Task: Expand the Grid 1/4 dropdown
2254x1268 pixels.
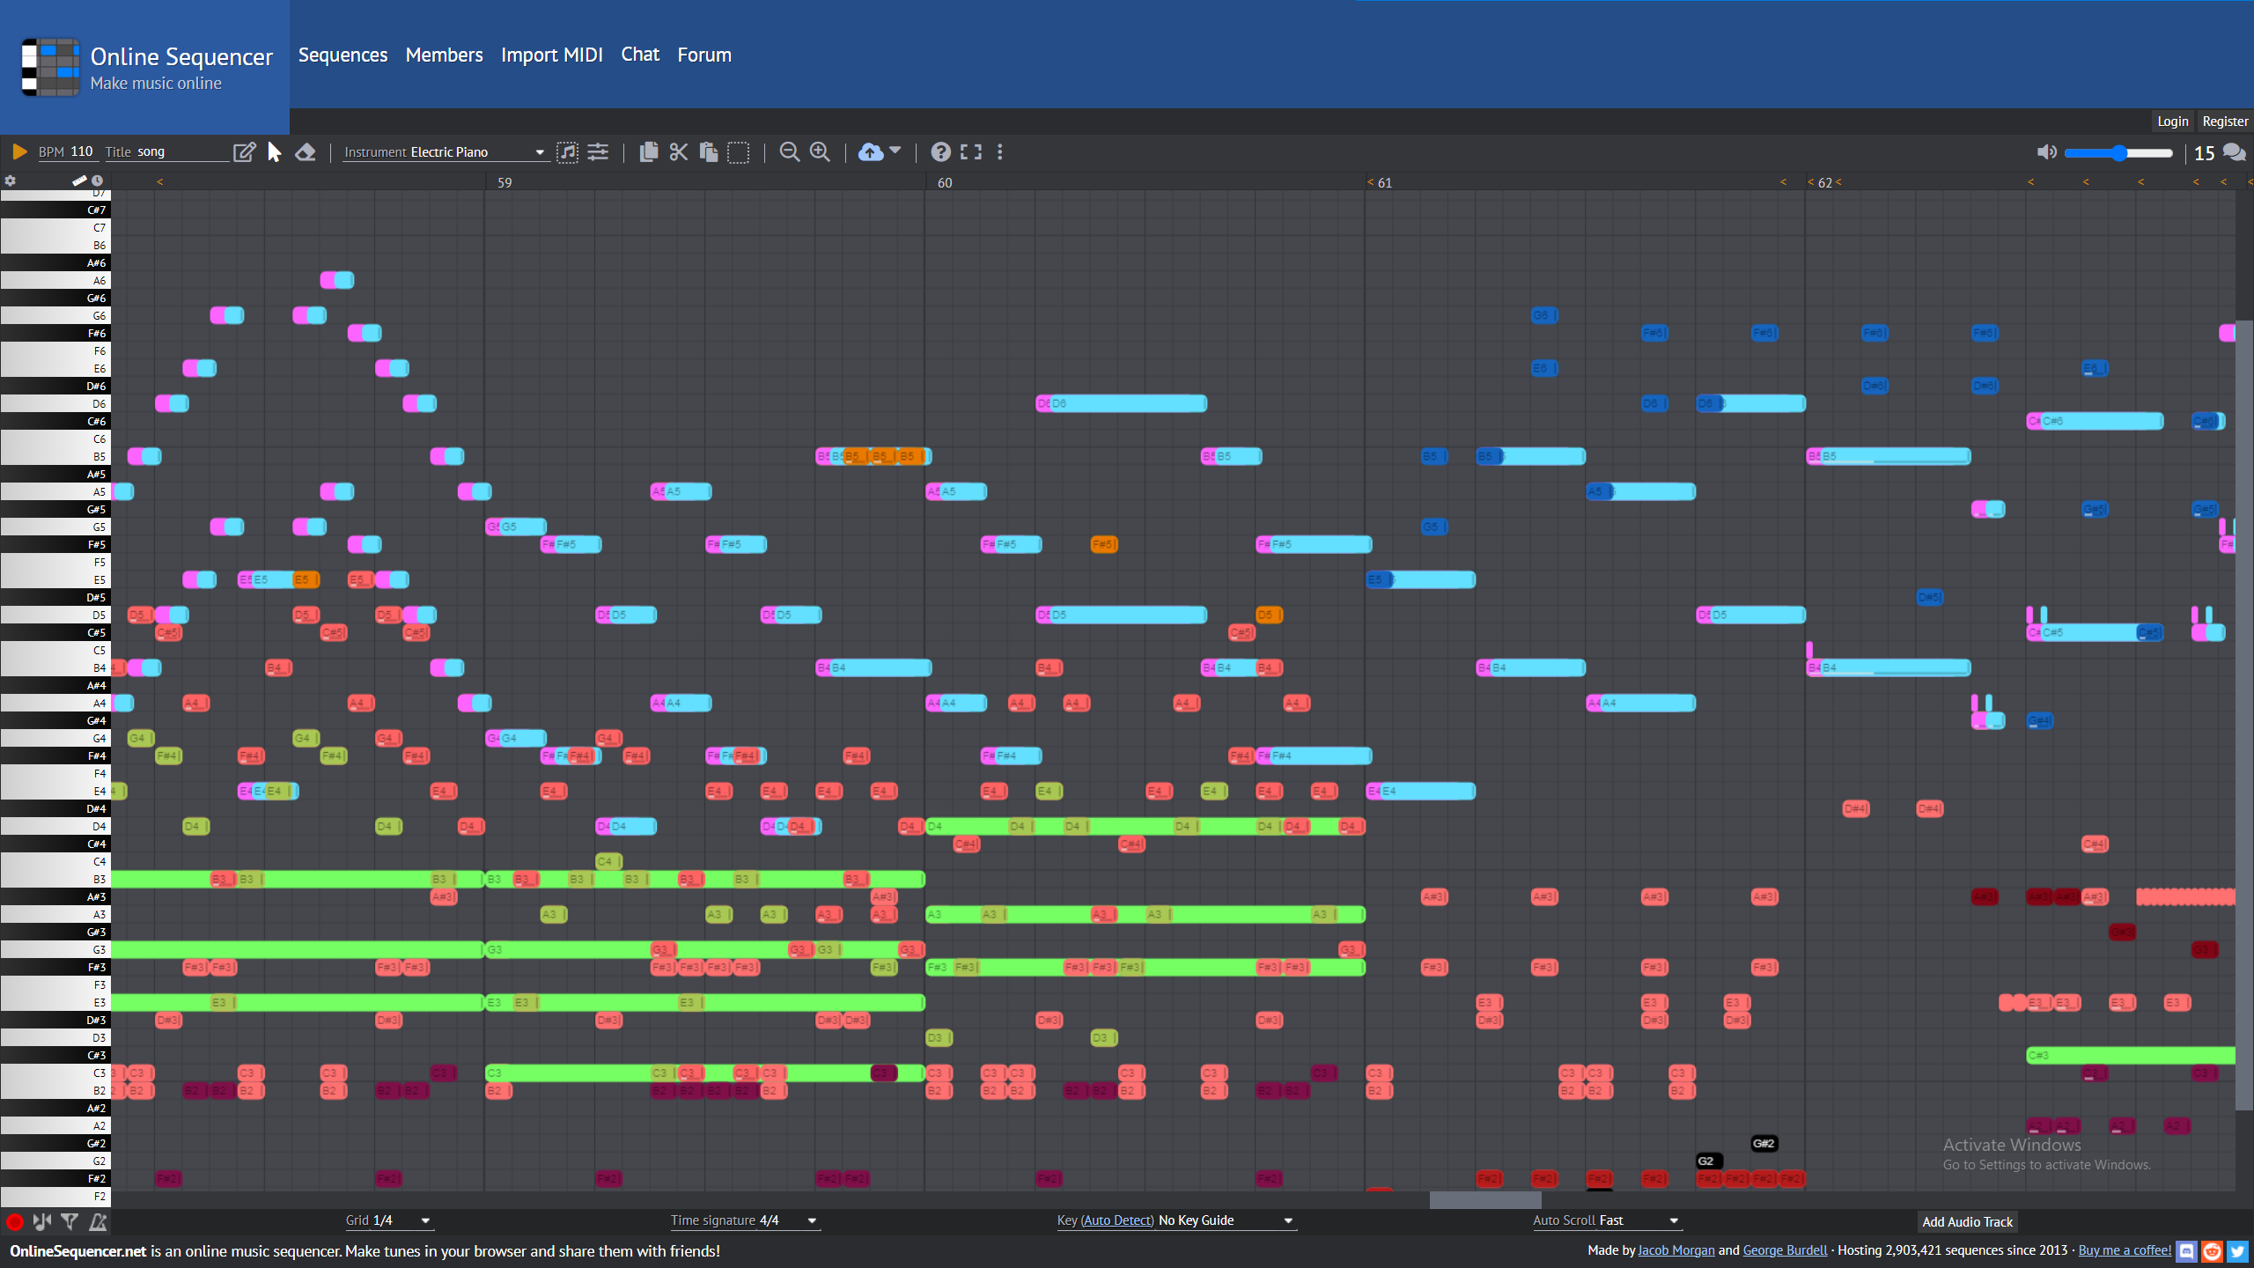Action: pyautogui.click(x=388, y=1220)
